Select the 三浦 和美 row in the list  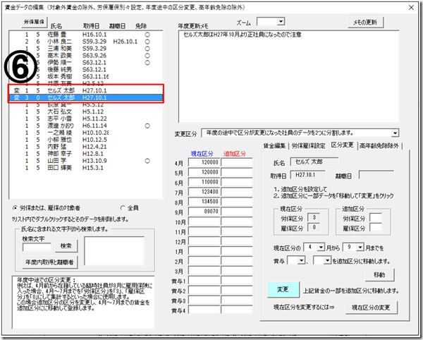click(x=86, y=49)
